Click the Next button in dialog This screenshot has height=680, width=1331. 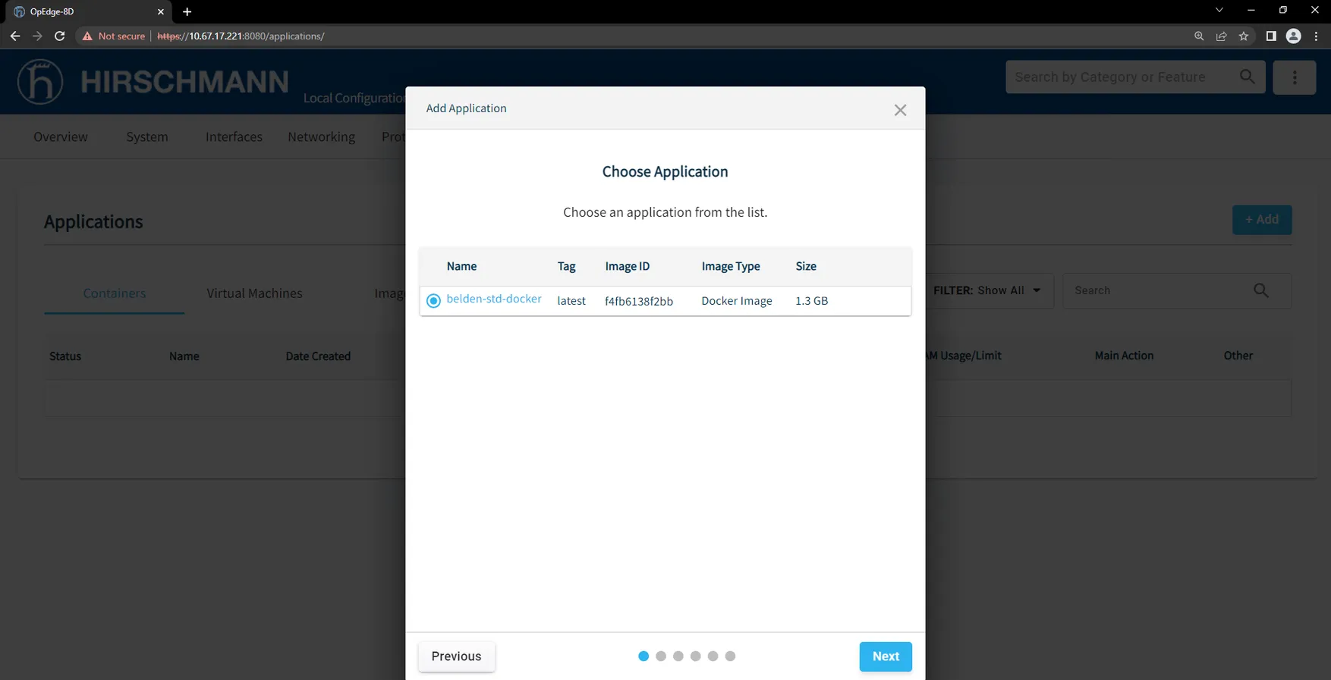click(x=886, y=656)
